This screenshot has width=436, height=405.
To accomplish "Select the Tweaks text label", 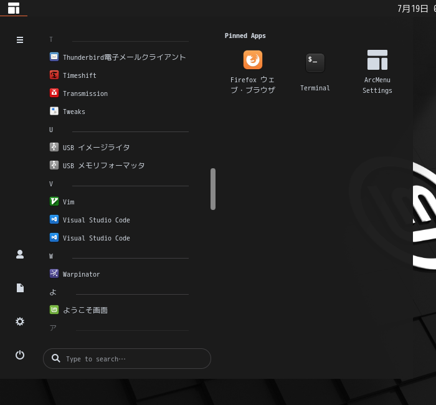I will click(x=74, y=112).
